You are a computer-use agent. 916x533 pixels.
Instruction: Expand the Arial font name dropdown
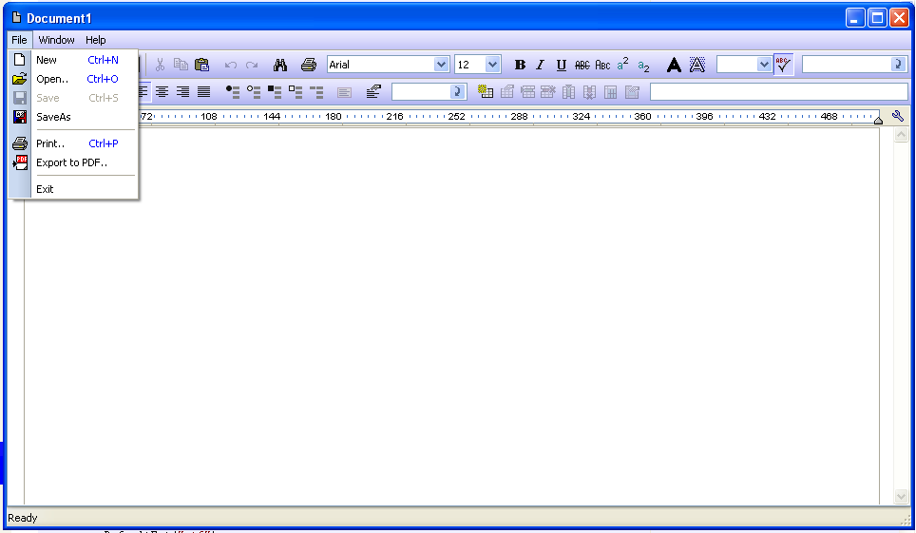point(441,65)
